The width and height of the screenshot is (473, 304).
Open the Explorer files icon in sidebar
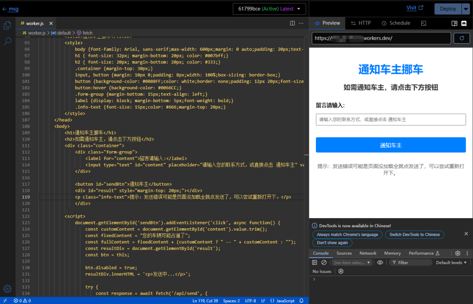click(7, 26)
